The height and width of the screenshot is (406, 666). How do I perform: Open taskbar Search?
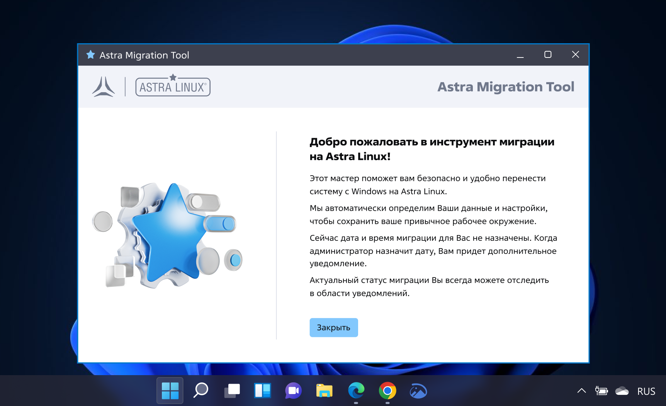click(201, 391)
